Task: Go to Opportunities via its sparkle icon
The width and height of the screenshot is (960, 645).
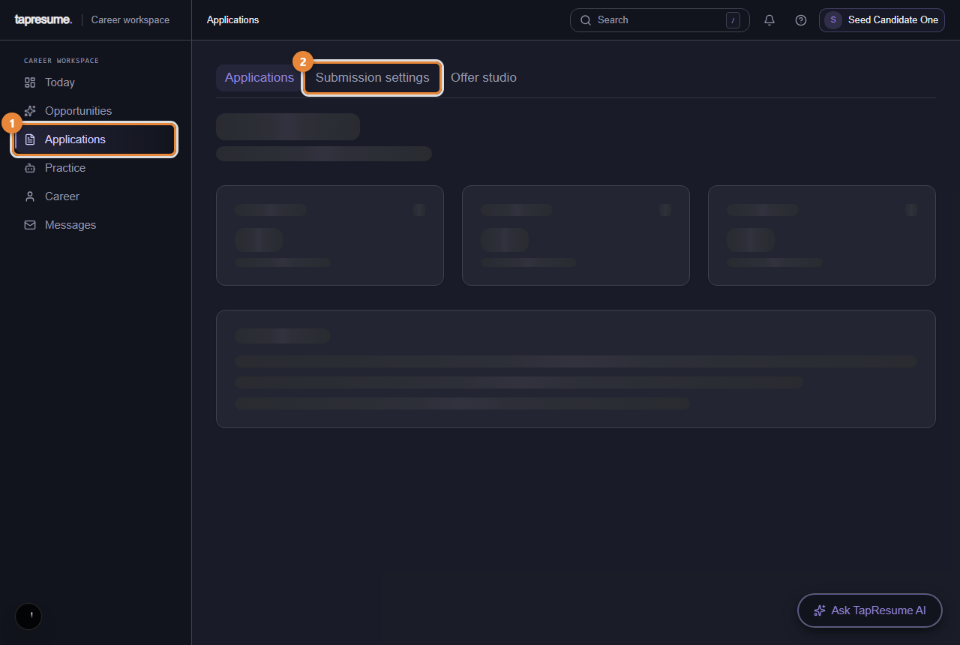Action: [x=30, y=111]
